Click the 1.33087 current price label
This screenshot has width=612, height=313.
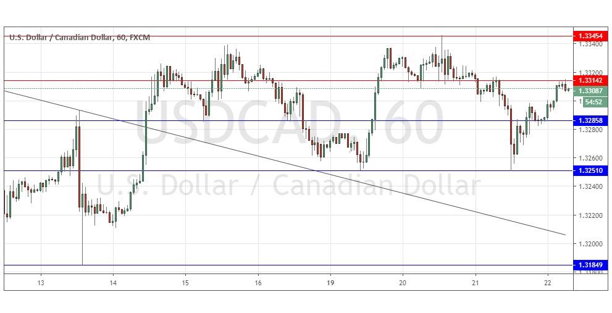click(x=590, y=91)
